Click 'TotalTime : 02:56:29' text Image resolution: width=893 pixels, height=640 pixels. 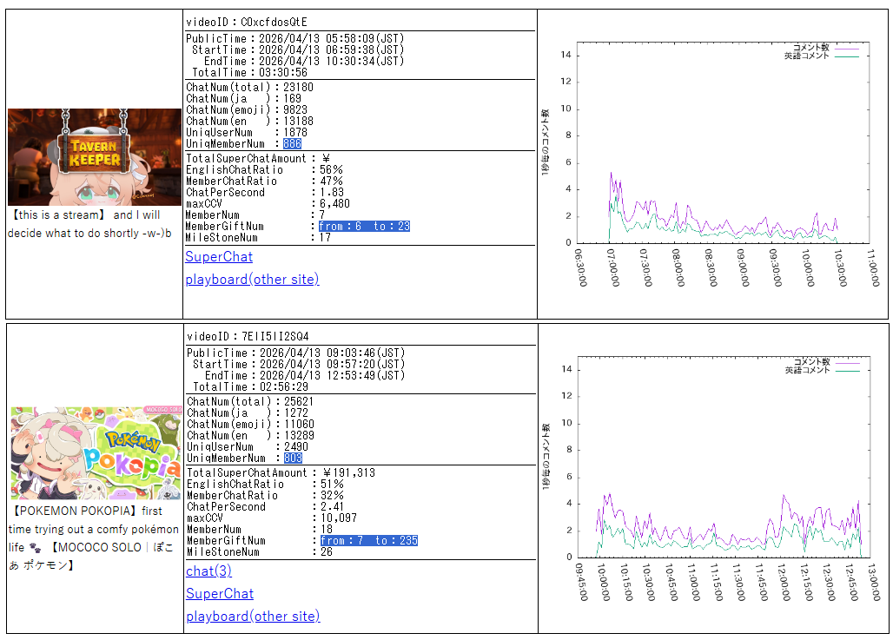click(x=250, y=386)
